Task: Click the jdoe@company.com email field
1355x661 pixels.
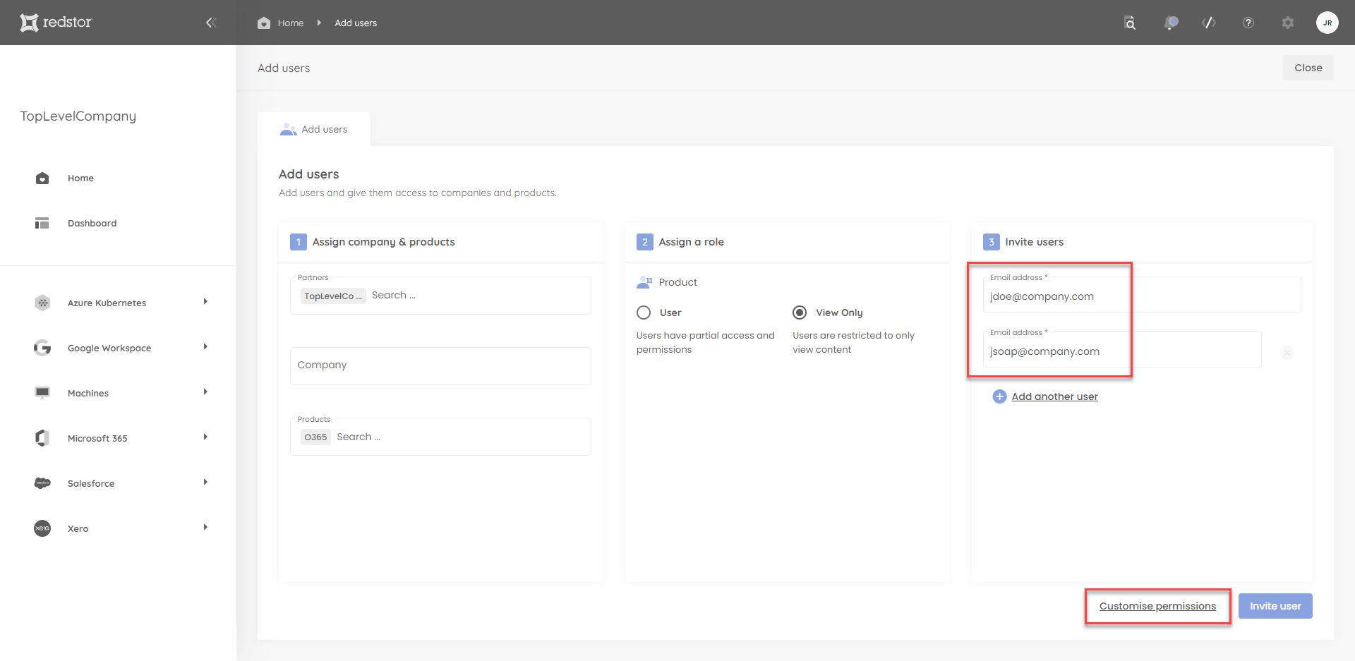Action: pos(1142,295)
